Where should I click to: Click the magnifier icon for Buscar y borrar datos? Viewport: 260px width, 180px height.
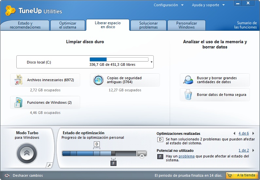click(x=188, y=80)
